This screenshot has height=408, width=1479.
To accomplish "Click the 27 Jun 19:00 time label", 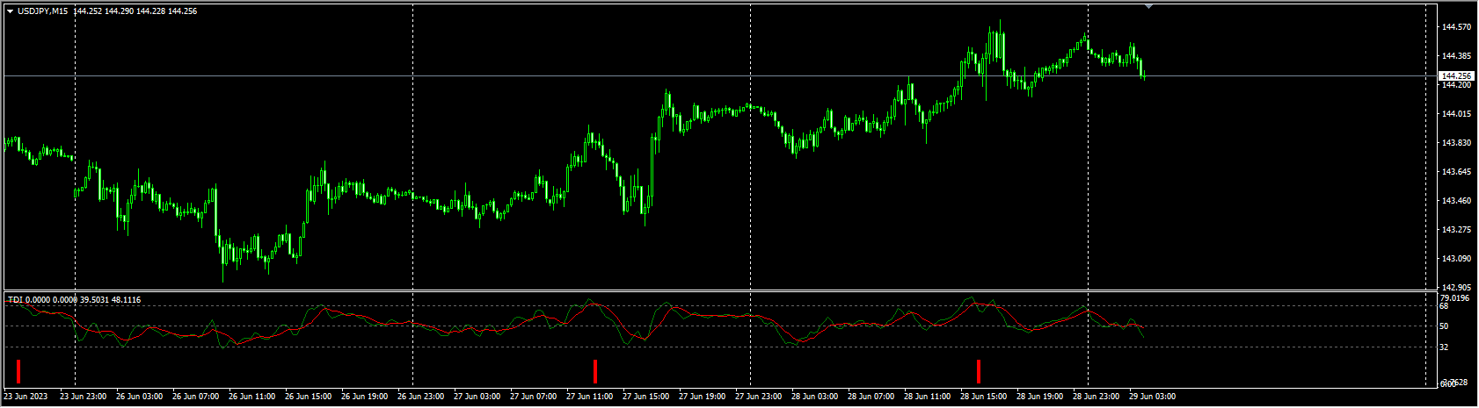I will [x=702, y=397].
